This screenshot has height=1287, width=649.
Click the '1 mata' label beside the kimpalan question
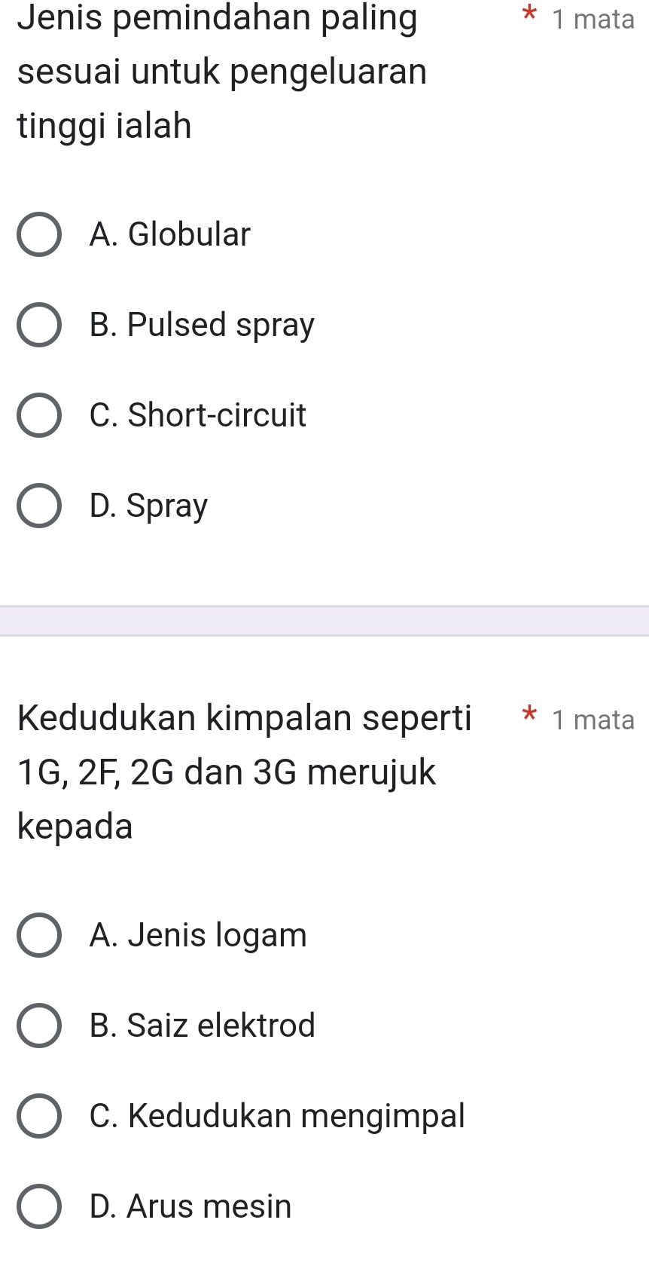tap(593, 720)
